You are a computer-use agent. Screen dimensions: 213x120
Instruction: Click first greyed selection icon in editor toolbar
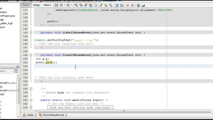tap(61, 5)
